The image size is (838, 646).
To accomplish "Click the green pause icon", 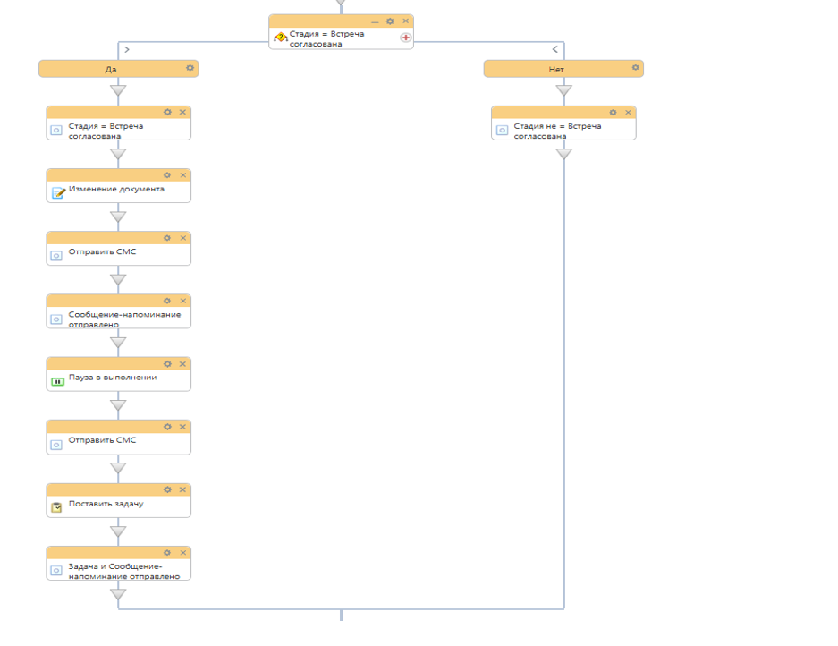I will pos(57,382).
